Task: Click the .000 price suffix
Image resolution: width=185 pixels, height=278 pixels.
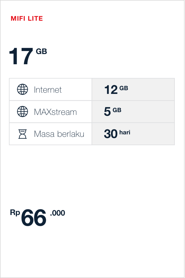Action: pyautogui.click(x=57, y=213)
